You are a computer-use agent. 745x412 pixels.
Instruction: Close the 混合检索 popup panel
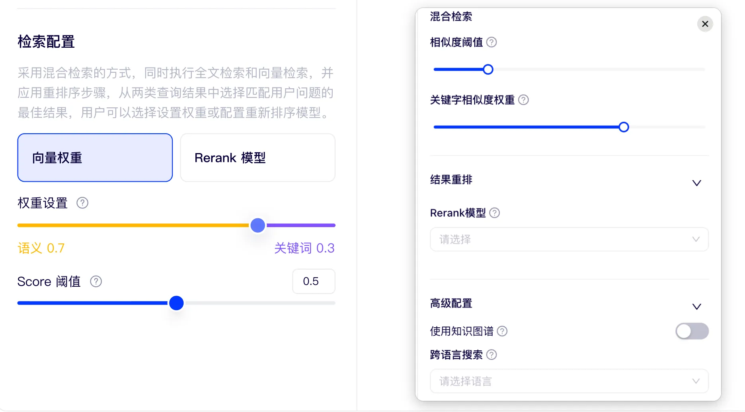[x=705, y=24]
